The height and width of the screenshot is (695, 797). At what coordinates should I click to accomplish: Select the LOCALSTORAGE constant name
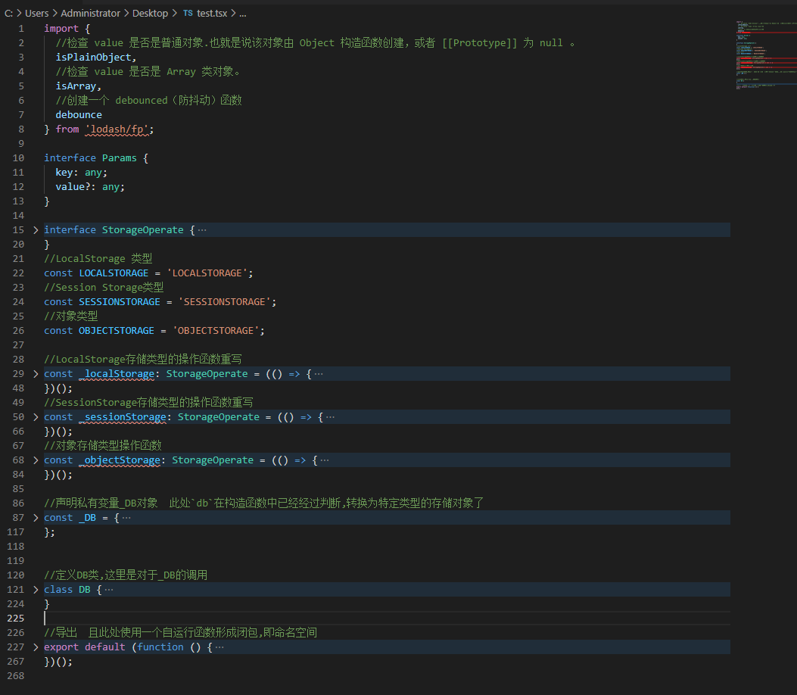coord(114,273)
